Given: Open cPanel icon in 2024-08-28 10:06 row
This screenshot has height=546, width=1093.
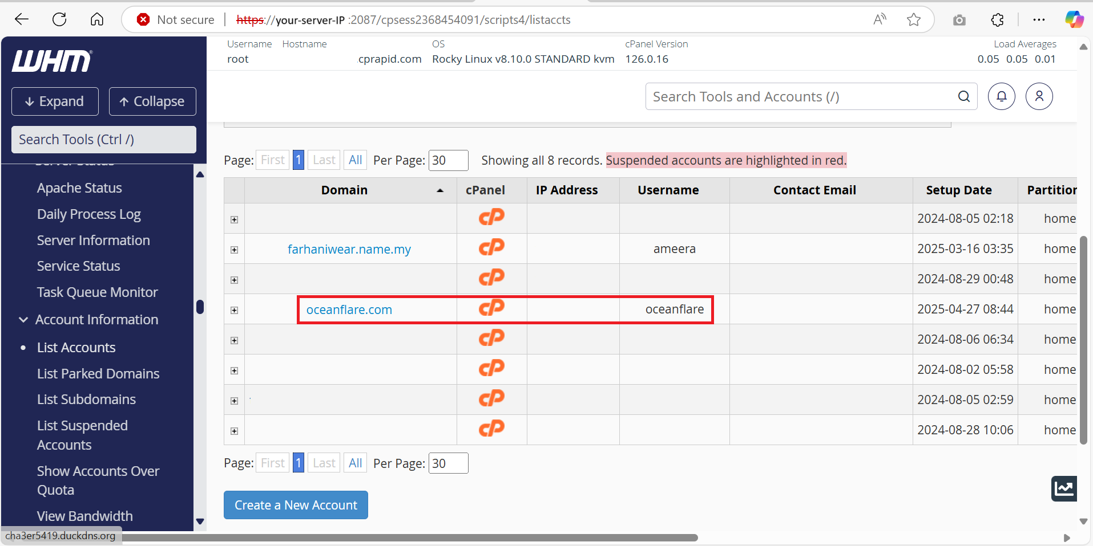Looking at the screenshot, I should (491, 429).
